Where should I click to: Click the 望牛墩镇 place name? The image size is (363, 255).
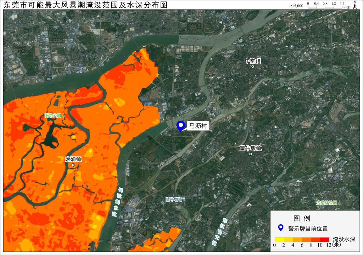click(251, 148)
